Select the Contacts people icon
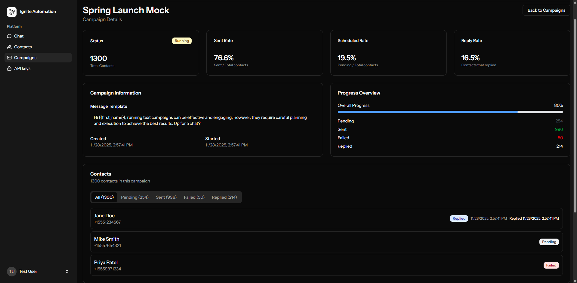Image resolution: width=577 pixels, height=283 pixels. (9, 47)
